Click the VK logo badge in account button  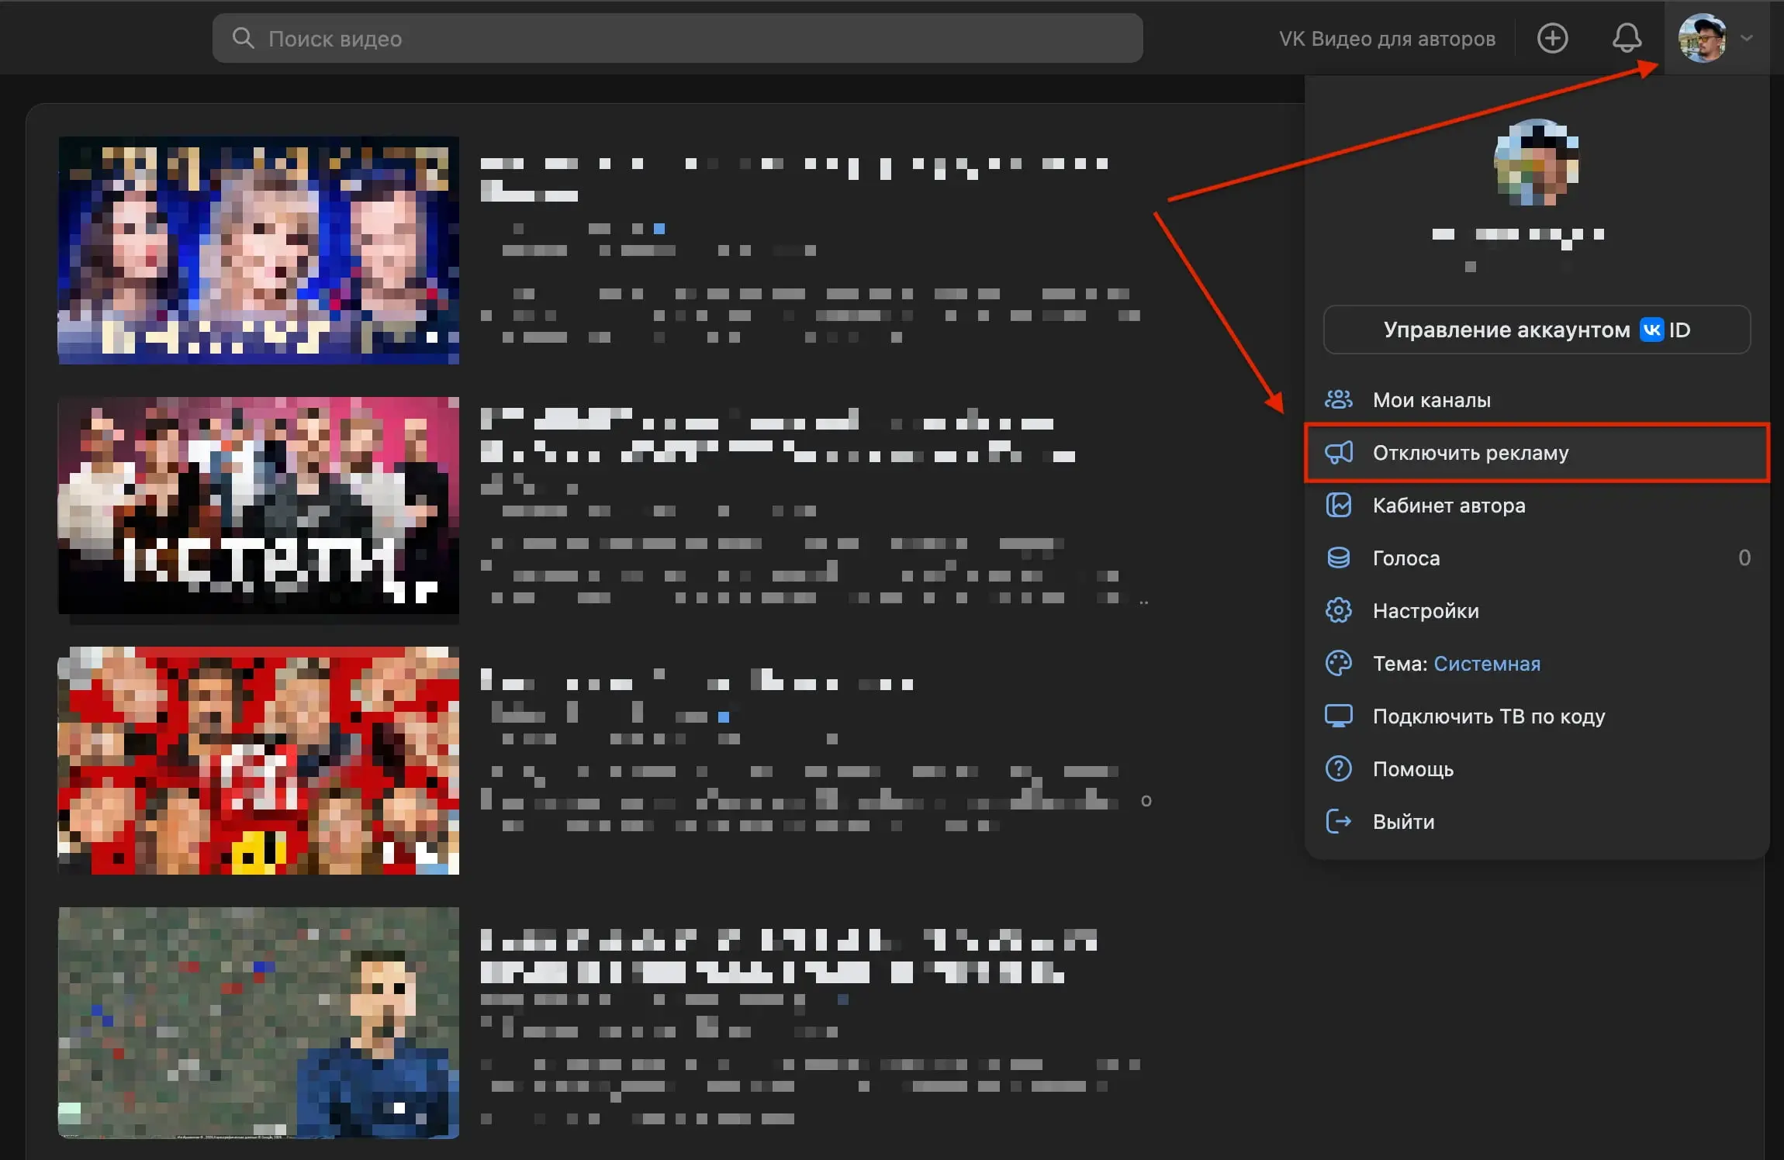tap(1651, 330)
